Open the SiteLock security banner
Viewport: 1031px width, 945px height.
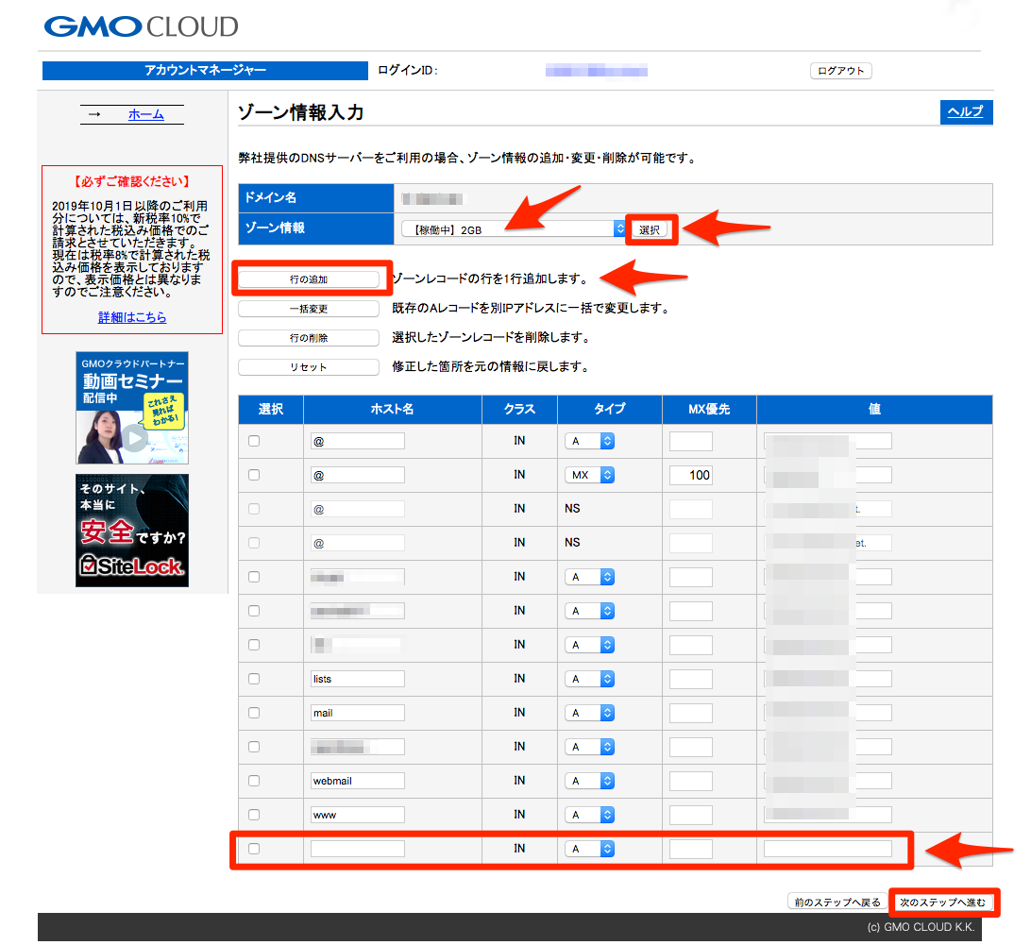coord(131,530)
